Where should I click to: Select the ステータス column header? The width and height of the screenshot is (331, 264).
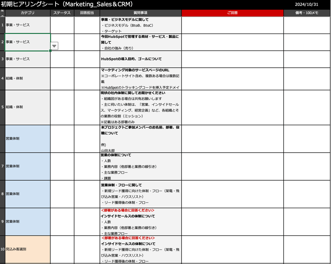coord(62,13)
